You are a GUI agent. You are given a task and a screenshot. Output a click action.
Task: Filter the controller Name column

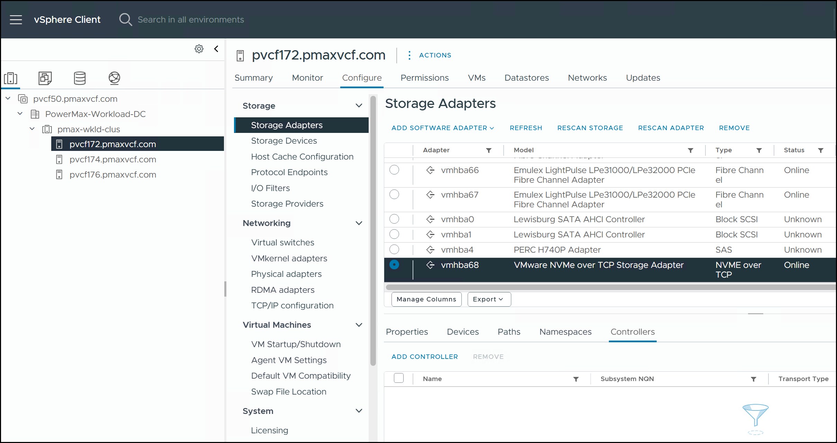[x=576, y=379]
